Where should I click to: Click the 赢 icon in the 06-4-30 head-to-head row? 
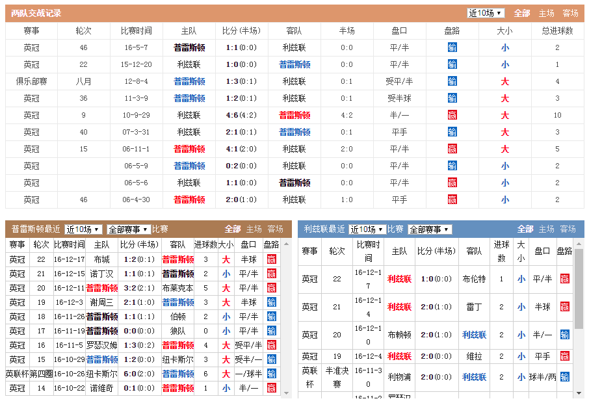[x=452, y=200]
